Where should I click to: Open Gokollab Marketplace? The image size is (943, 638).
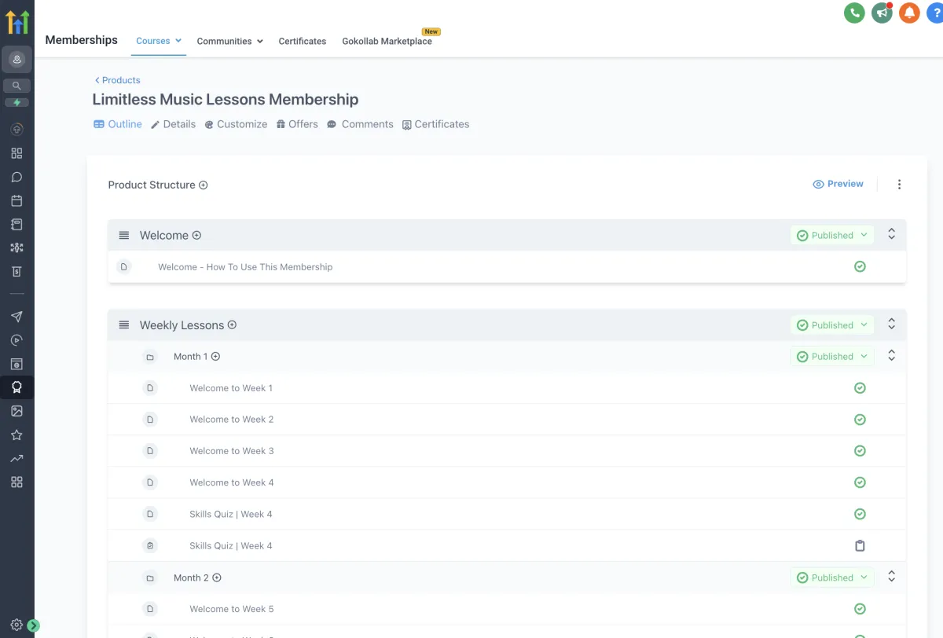pos(387,41)
